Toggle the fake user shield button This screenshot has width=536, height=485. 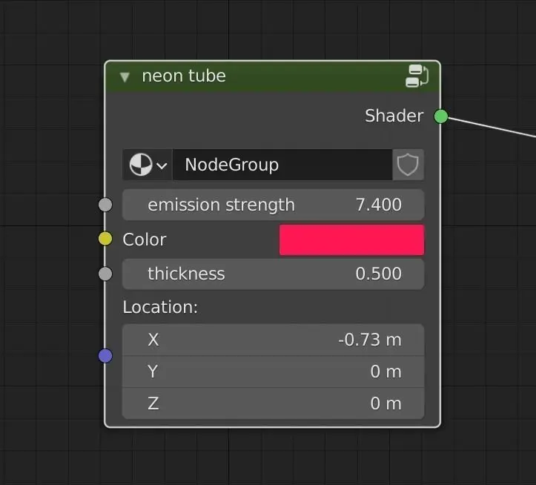(x=408, y=165)
